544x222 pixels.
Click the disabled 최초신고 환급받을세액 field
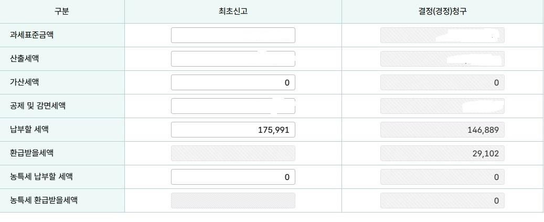[x=233, y=153]
